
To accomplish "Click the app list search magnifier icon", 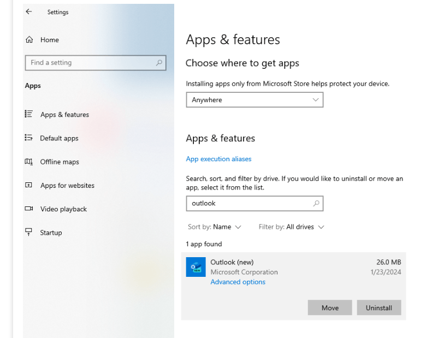I will [316, 203].
